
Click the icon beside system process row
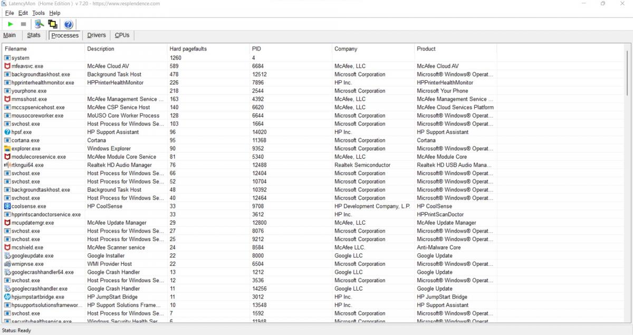point(7,58)
